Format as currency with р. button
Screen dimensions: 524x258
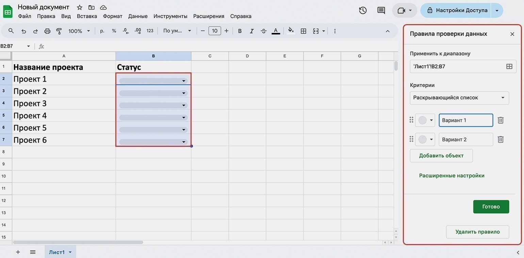pyautogui.click(x=102, y=31)
